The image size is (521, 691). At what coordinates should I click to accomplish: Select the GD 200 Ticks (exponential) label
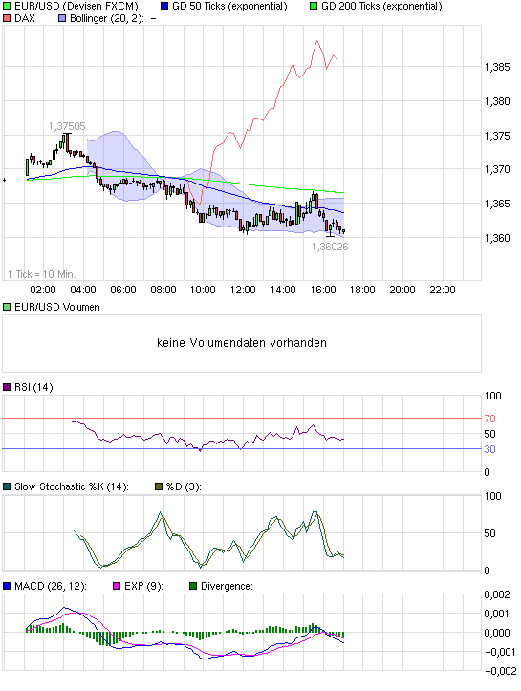(x=381, y=6)
